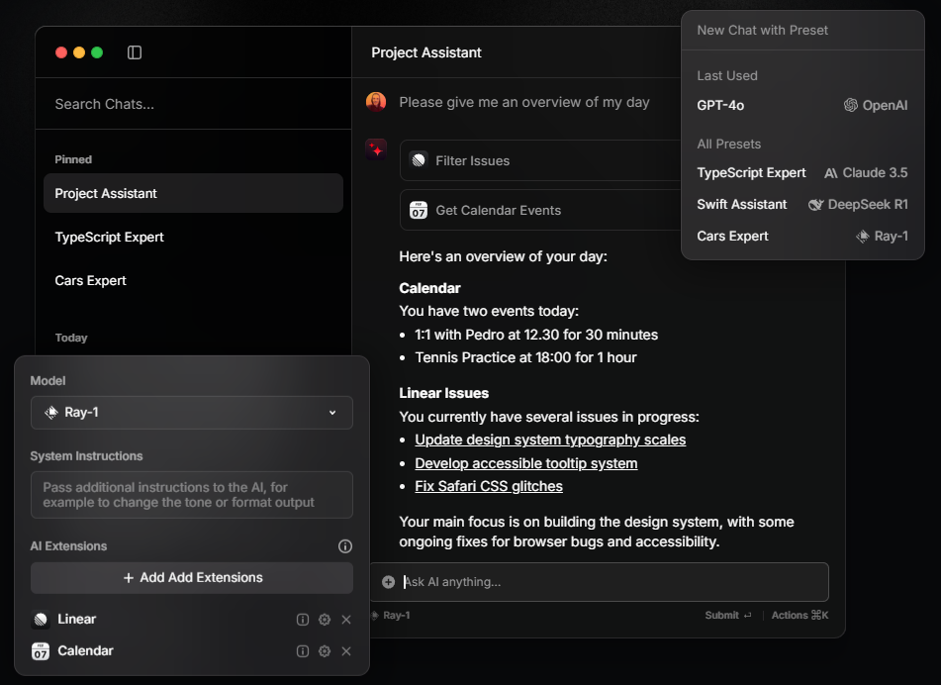Open the Ray-1 model dropdown
Screen dimensions: 941x685
[x=192, y=413]
